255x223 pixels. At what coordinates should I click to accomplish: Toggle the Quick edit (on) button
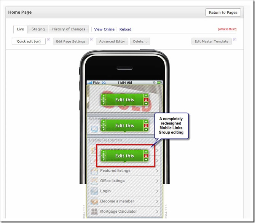[x=29, y=41]
